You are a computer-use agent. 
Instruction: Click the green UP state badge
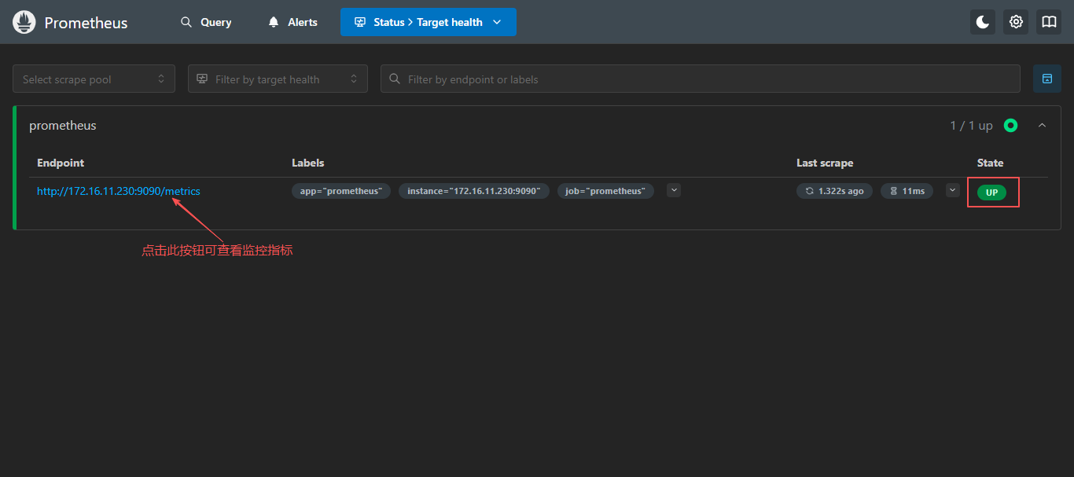click(991, 193)
